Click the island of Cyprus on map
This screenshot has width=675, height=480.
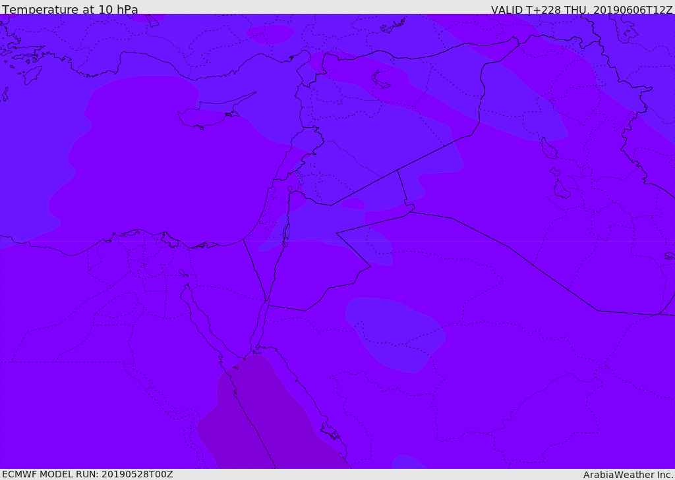[x=210, y=113]
